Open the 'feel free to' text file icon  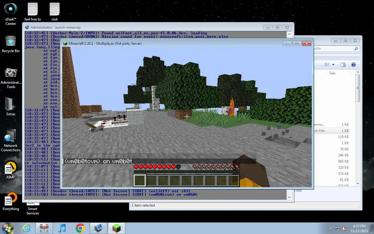[x=33, y=12]
